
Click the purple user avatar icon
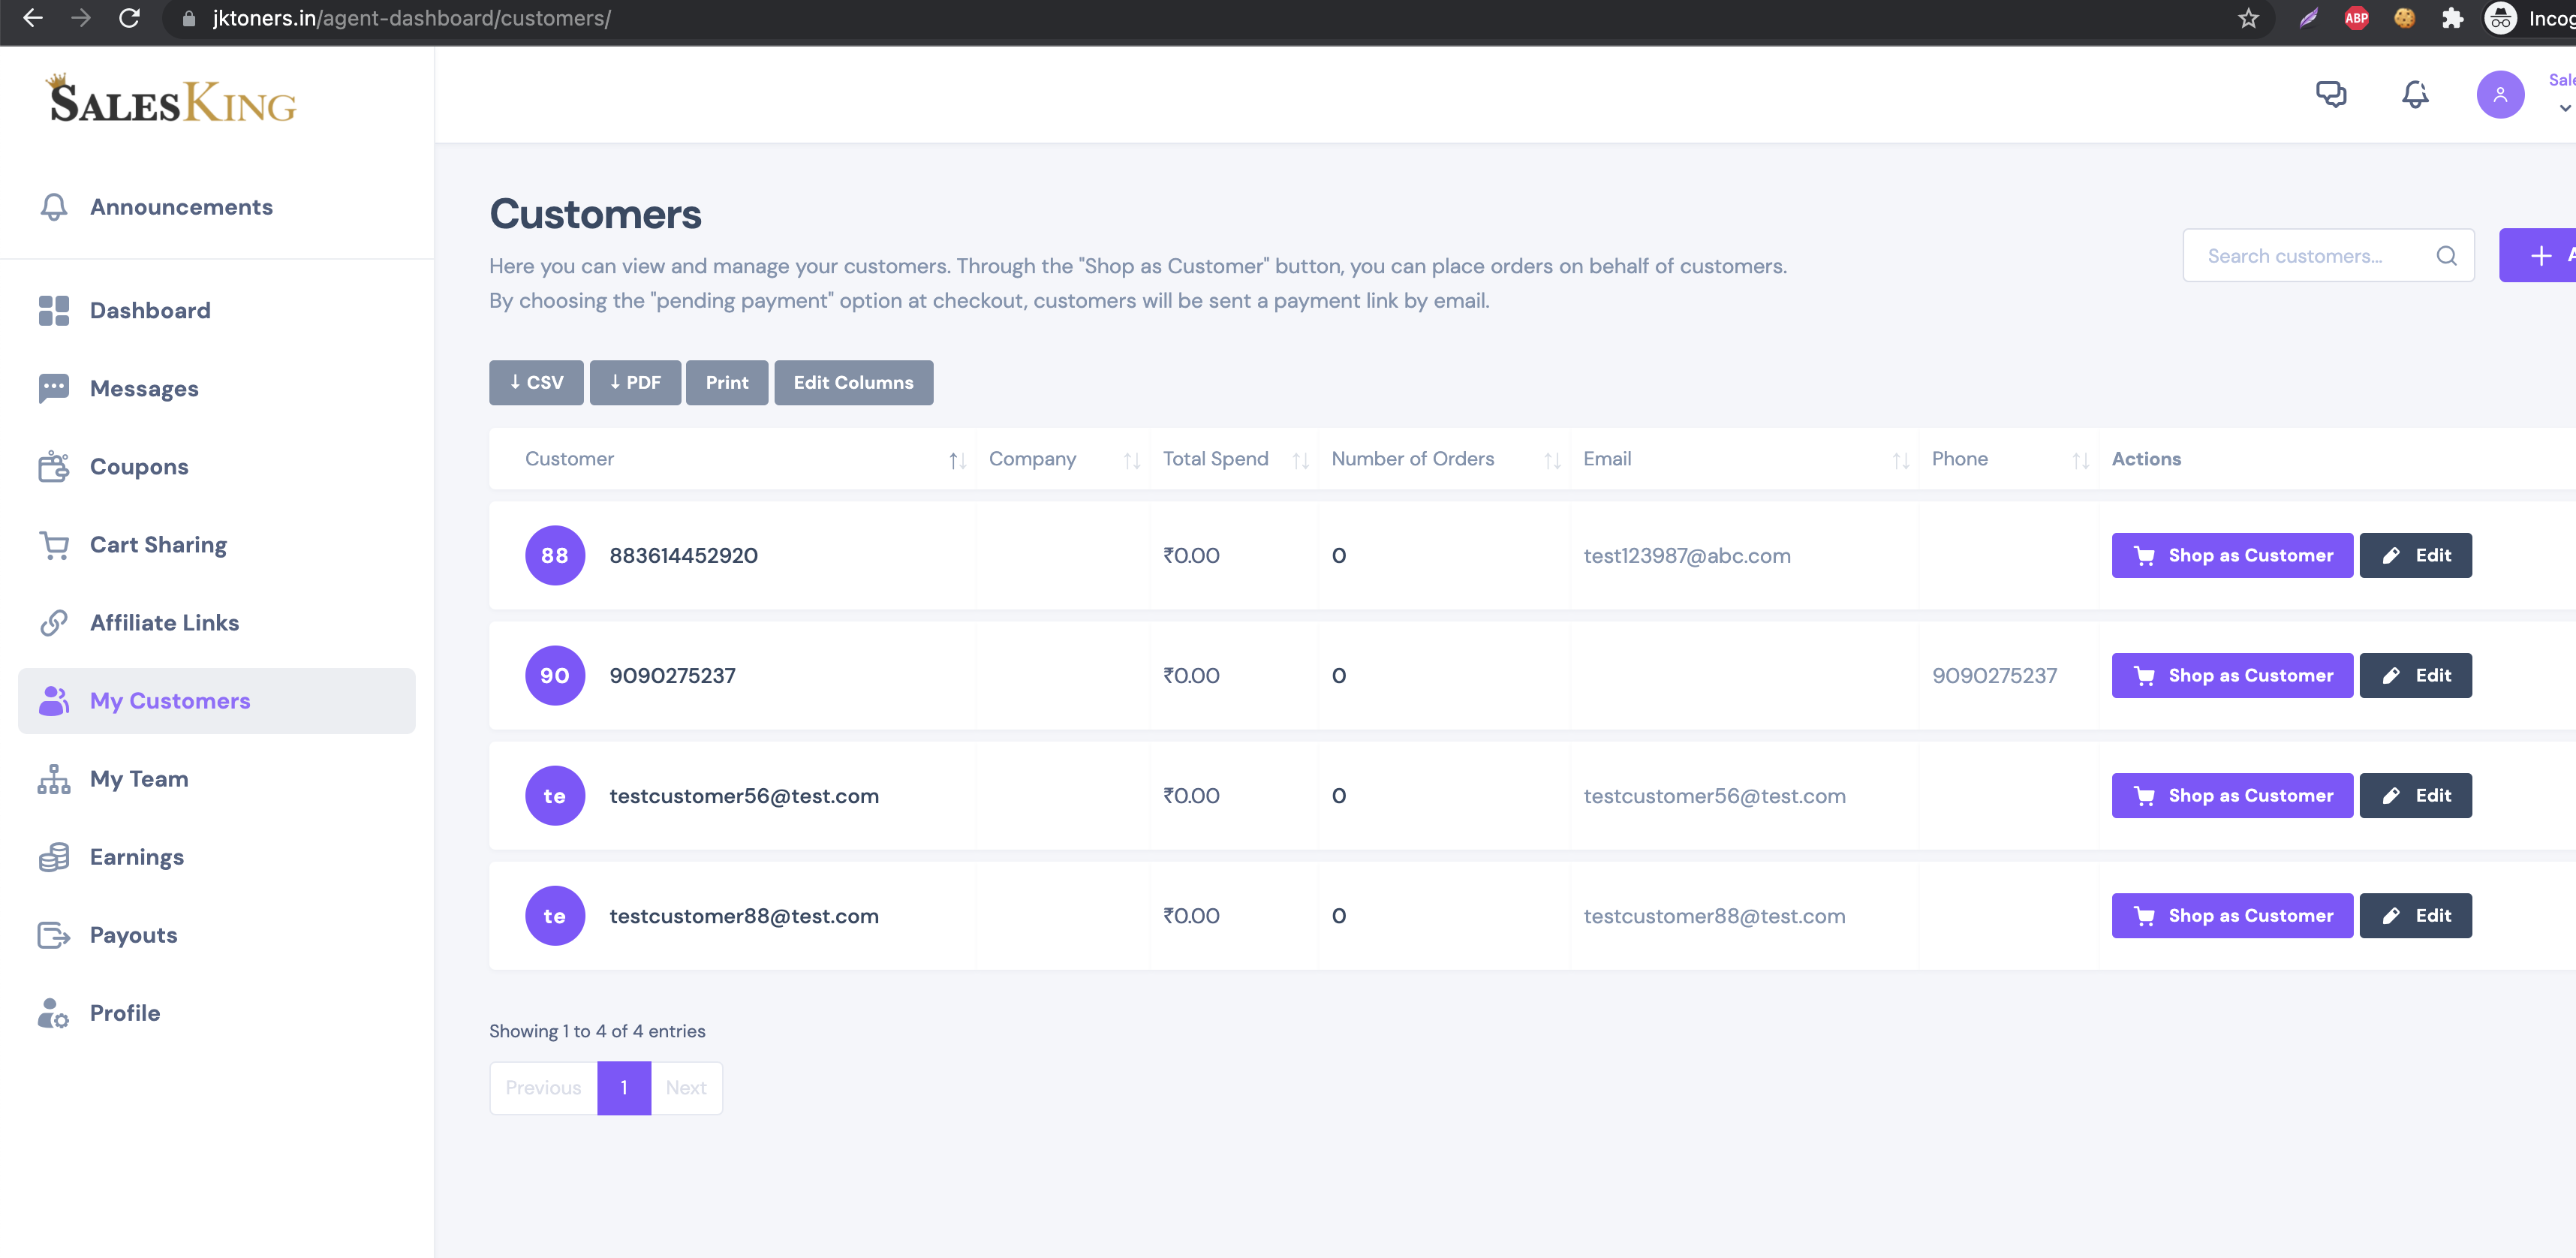point(2499,94)
